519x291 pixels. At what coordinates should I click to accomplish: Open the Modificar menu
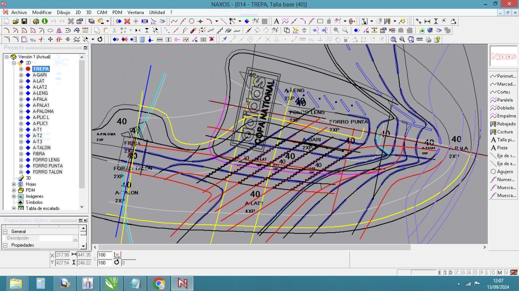pyautogui.click(x=42, y=12)
